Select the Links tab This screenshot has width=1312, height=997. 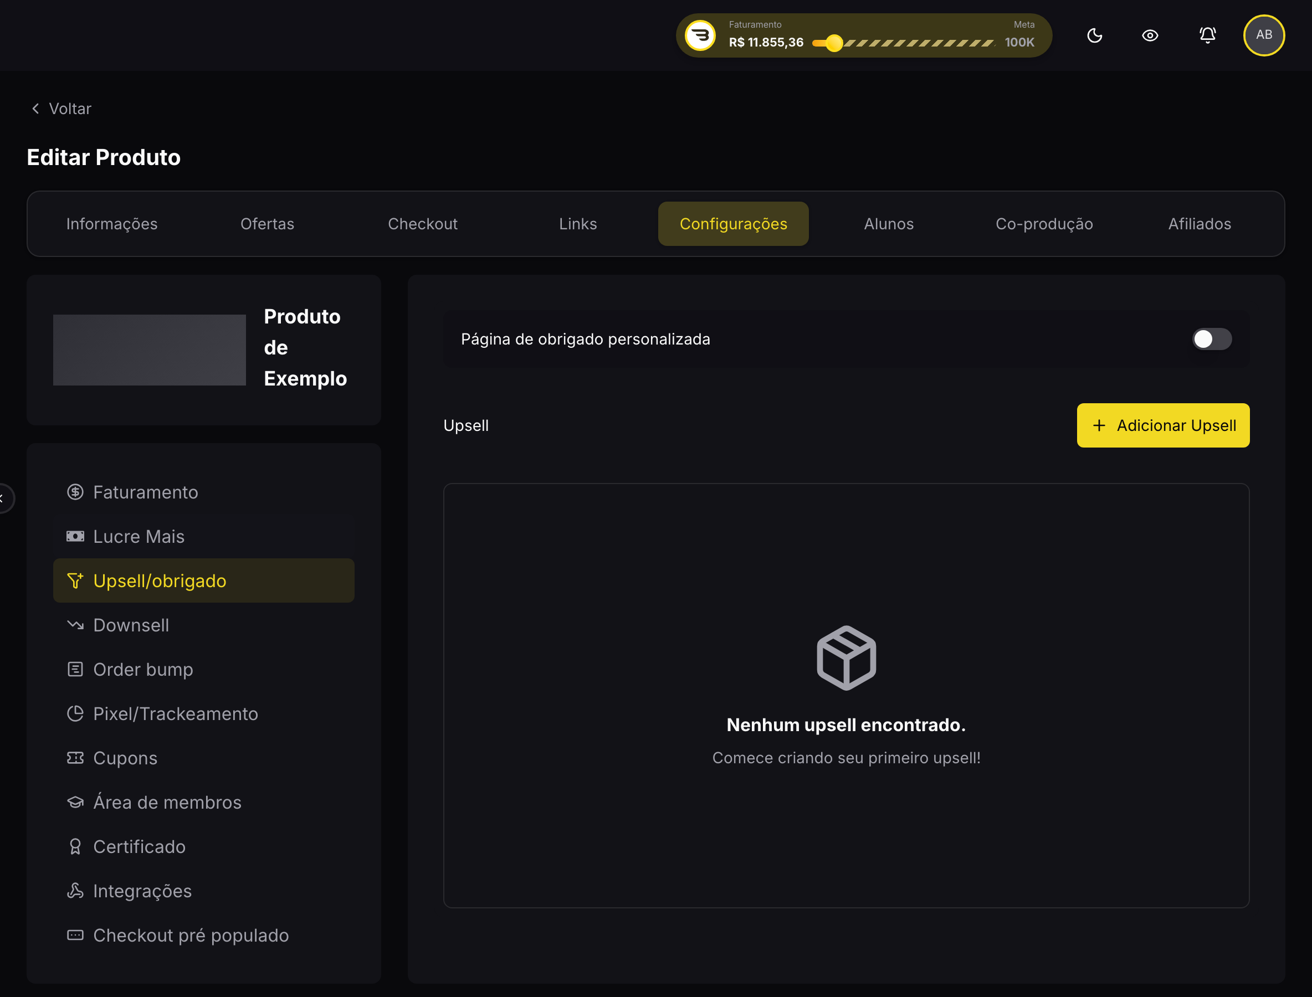click(578, 224)
